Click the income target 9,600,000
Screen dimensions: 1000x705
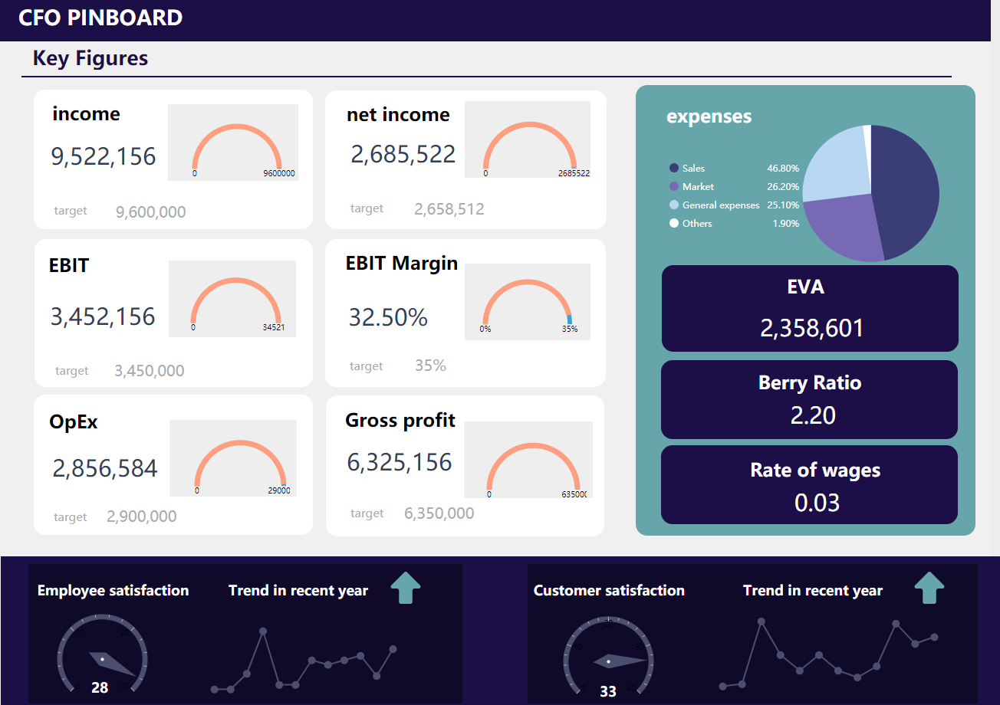(150, 212)
